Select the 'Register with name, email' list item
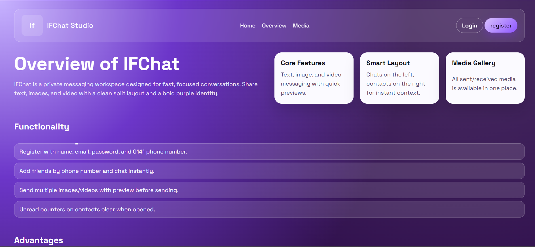This screenshot has height=247, width=535. tap(103, 152)
